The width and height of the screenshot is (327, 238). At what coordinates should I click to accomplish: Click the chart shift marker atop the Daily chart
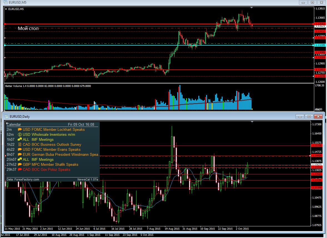pyautogui.click(x=252, y=122)
